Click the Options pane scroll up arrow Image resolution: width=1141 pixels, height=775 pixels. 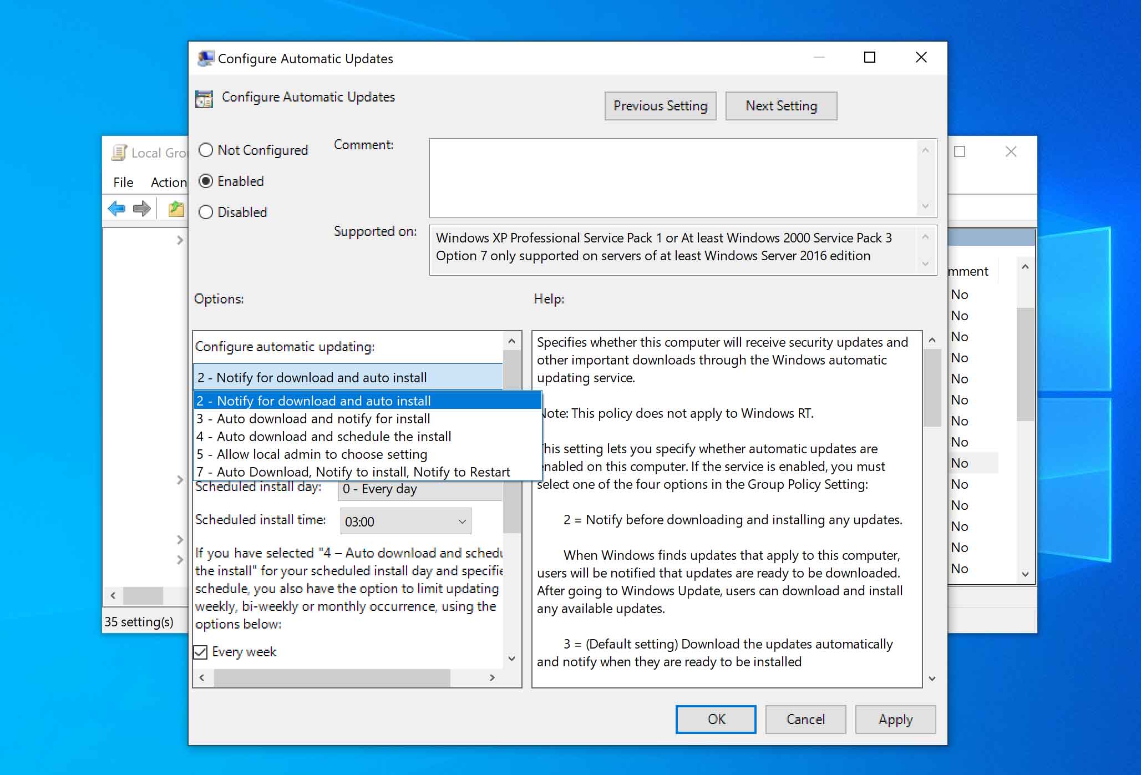pos(512,341)
